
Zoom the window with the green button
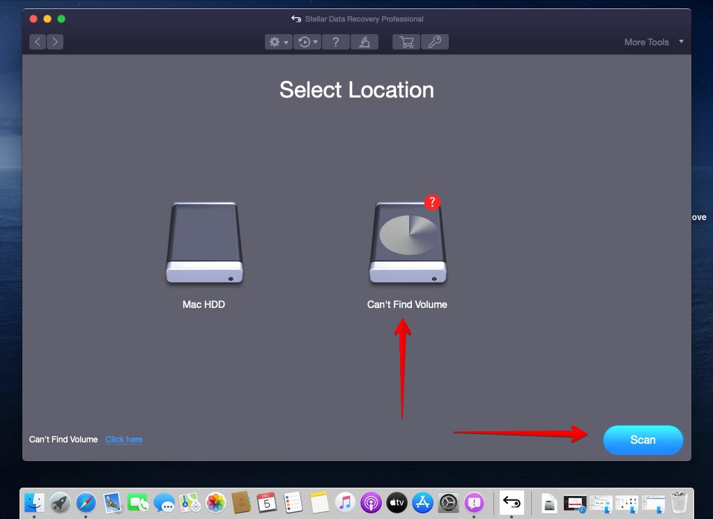[61, 19]
